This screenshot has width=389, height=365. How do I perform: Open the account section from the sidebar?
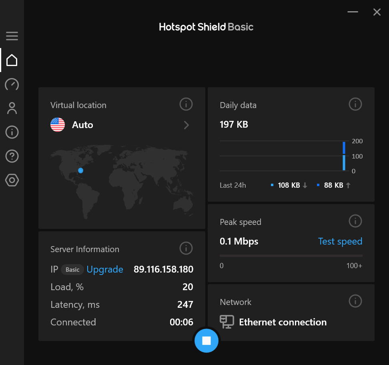(x=12, y=108)
